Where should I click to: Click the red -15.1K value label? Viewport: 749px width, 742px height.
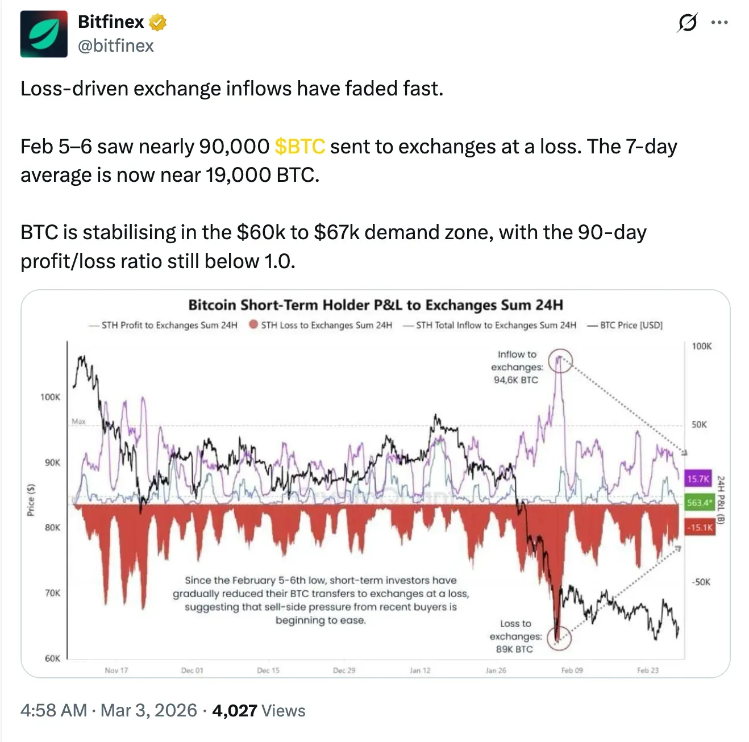[x=699, y=527]
